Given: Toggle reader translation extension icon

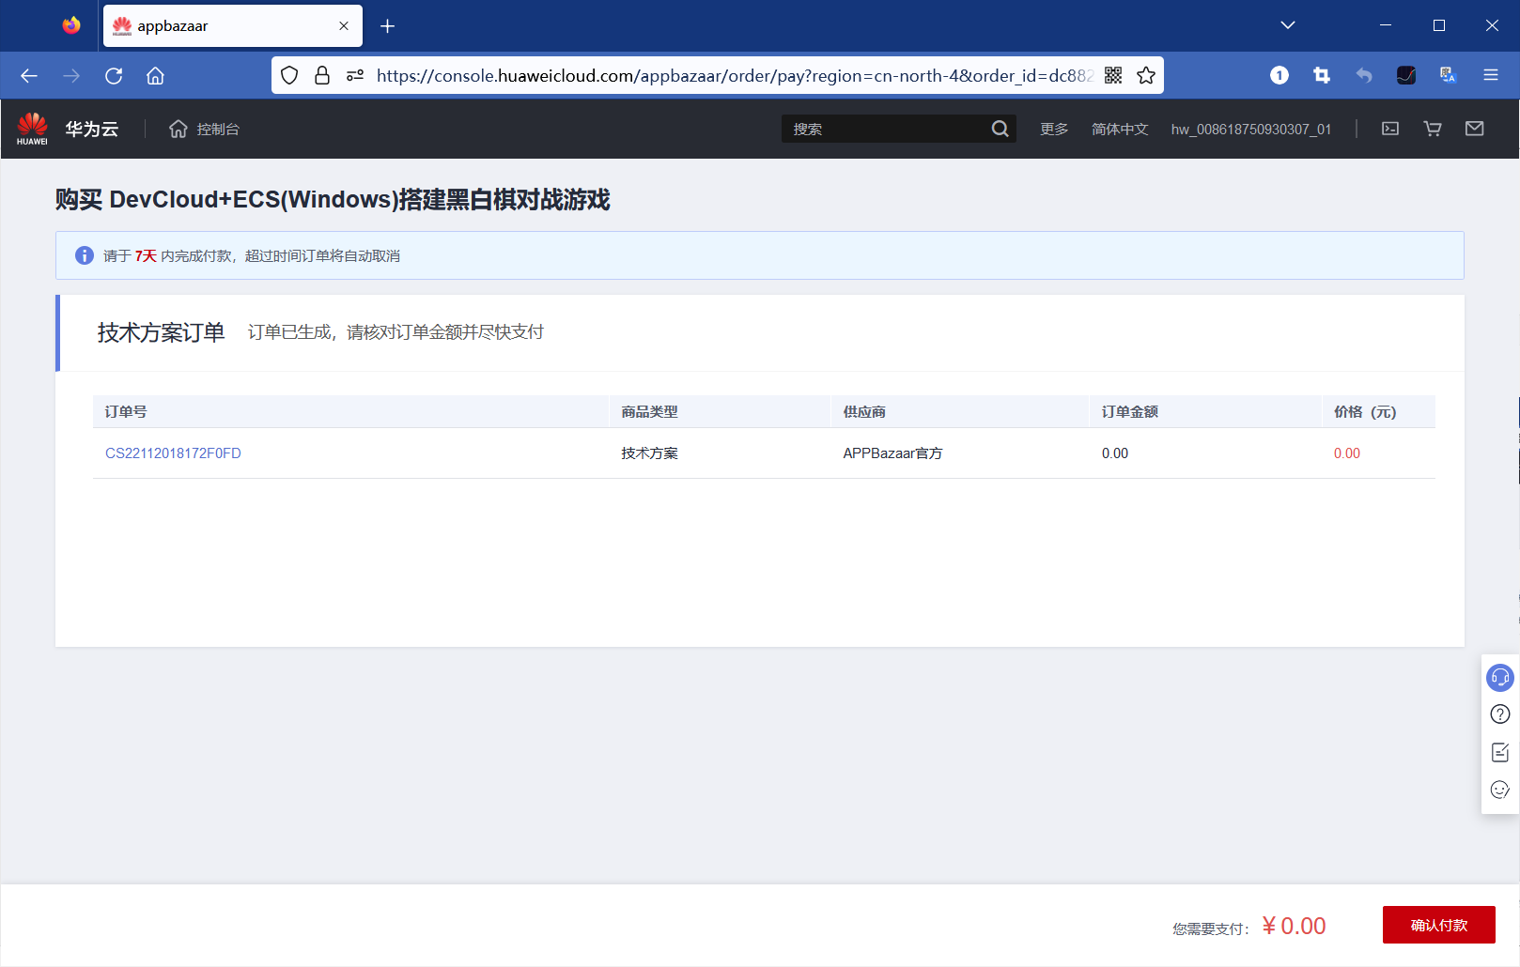Looking at the screenshot, I should click(x=1447, y=75).
